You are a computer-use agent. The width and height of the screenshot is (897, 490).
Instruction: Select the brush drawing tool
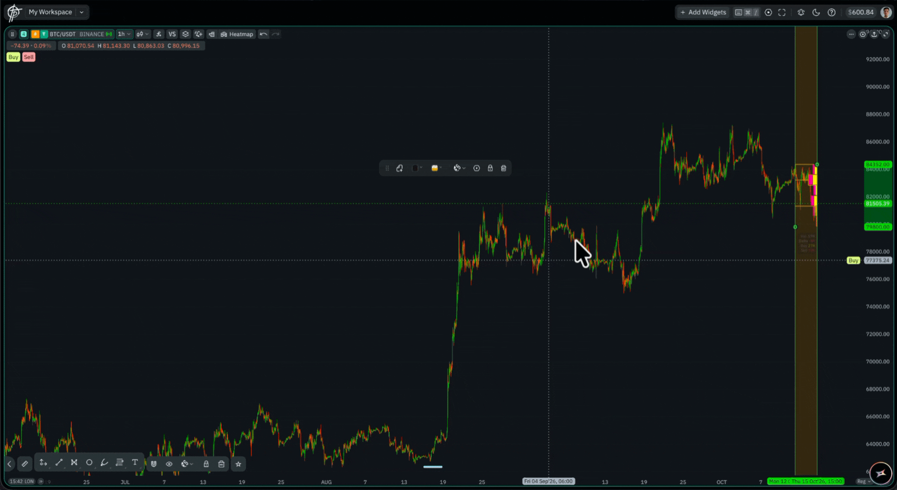tap(105, 463)
